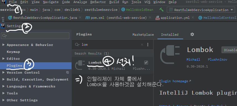The width and height of the screenshot is (237, 106).
Task: Clear the plugin search text
Action: [142, 45]
